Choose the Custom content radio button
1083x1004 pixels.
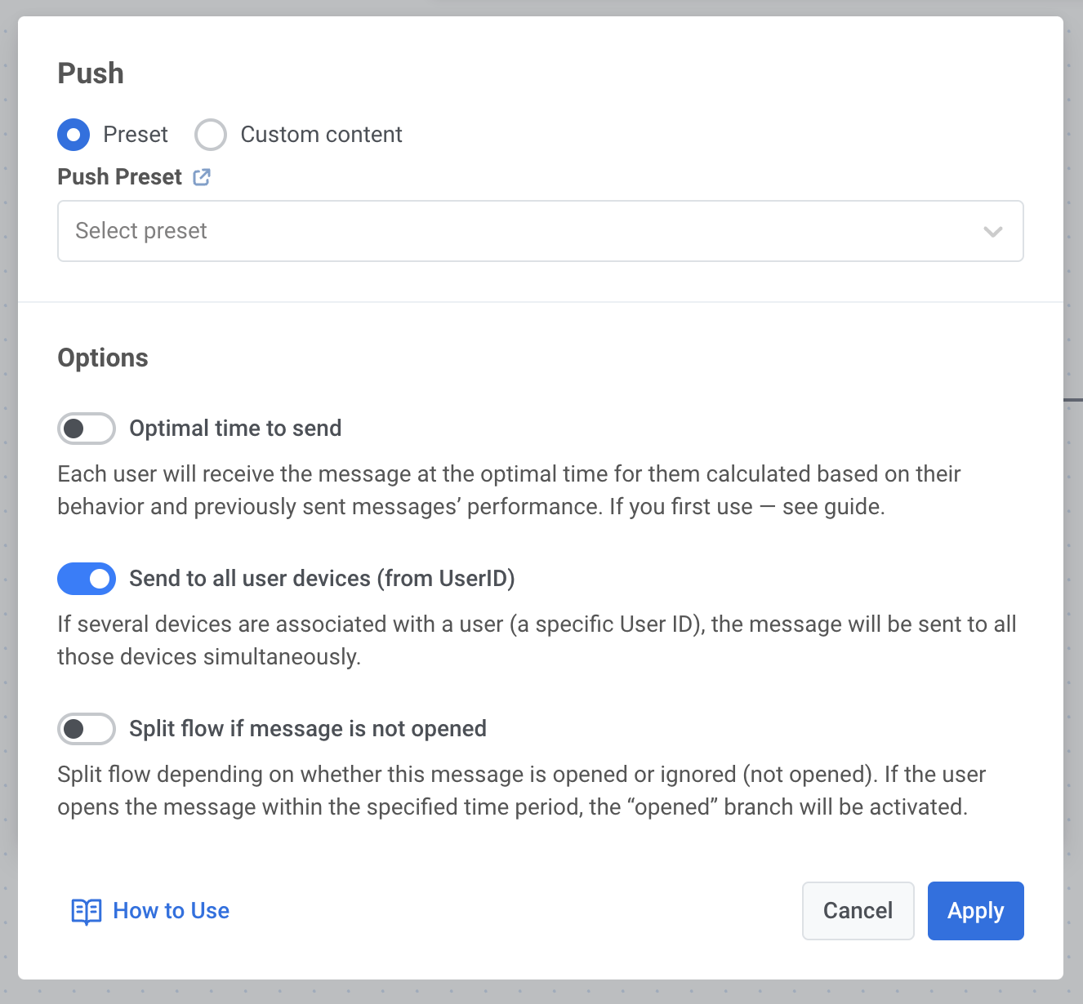click(x=211, y=135)
